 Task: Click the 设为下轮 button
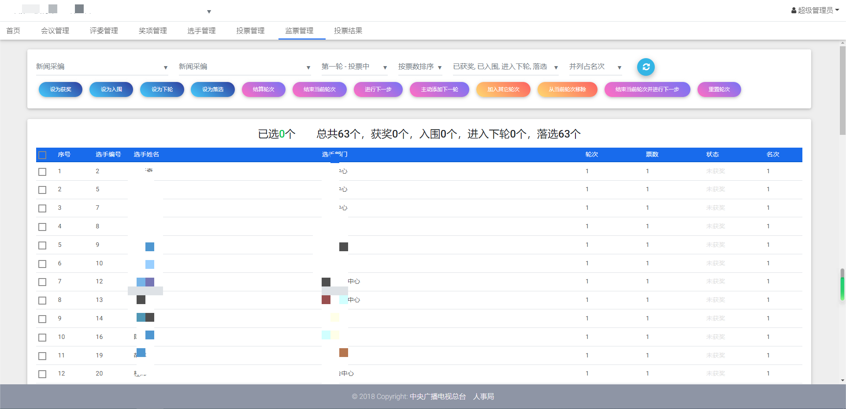click(x=162, y=89)
